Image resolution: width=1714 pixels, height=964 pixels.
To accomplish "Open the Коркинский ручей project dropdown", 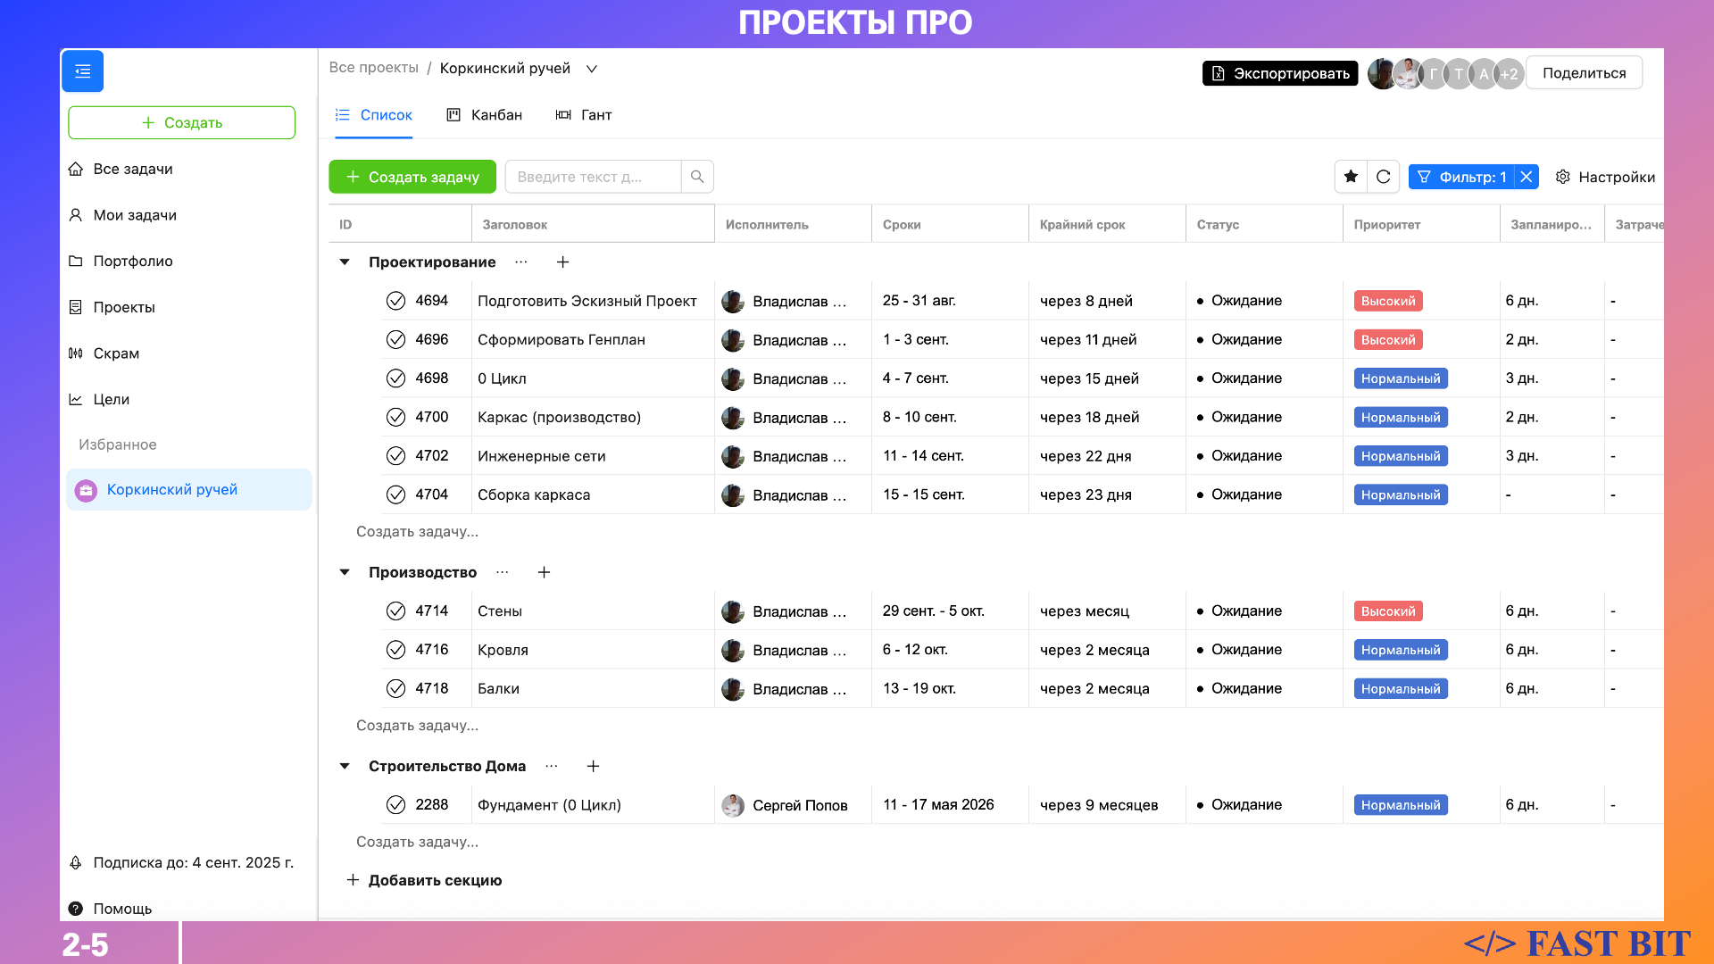I will [x=591, y=69].
